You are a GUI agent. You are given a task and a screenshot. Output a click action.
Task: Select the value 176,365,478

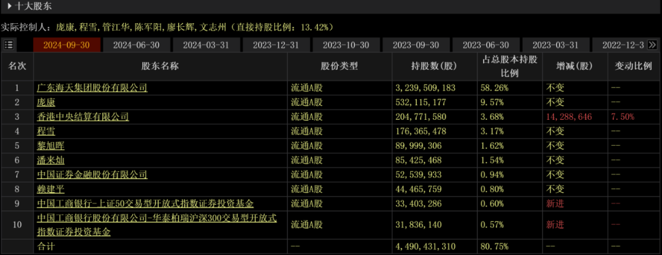tap(421, 131)
